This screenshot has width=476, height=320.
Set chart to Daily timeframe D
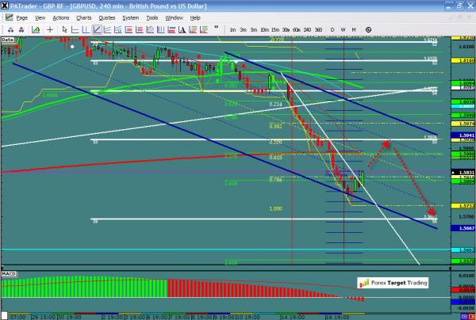coord(332,29)
